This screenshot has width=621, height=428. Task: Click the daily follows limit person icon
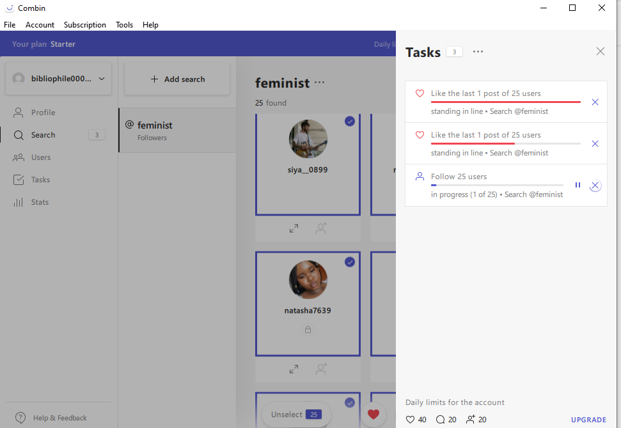pyautogui.click(x=471, y=419)
